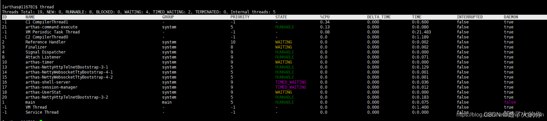Click the Service Thread entry
The image size is (547, 121).
(x=42, y=112)
